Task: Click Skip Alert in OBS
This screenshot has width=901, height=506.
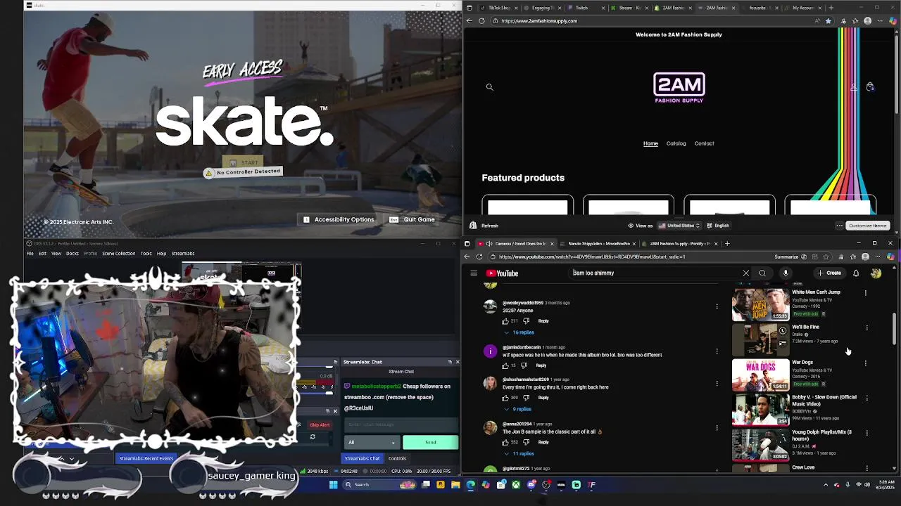Action: click(x=320, y=425)
